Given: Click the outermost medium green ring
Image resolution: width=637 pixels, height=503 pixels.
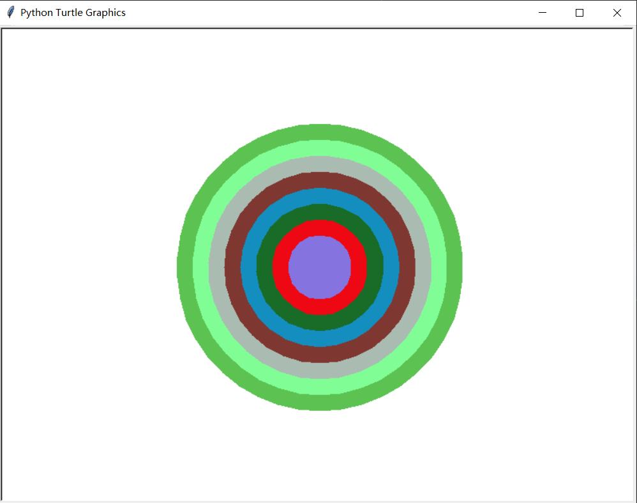Looking at the screenshot, I should point(185,267).
